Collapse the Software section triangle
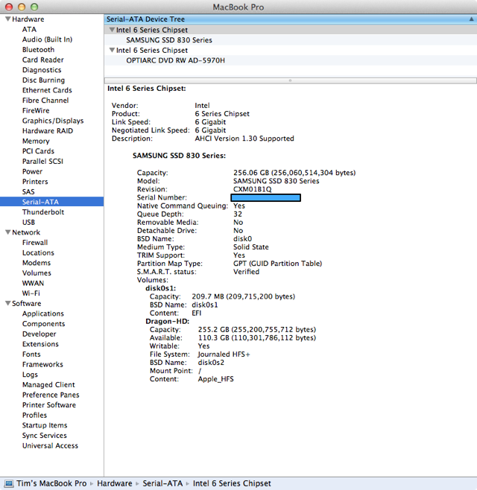Screen dimensions: 477x490 click(x=7, y=303)
